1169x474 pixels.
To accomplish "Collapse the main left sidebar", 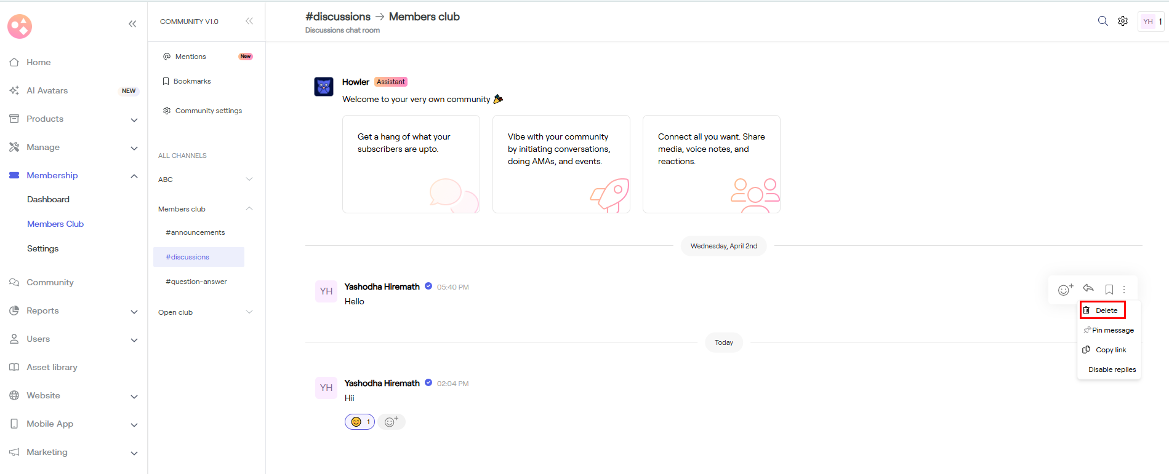I will click(x=132, y=24).
